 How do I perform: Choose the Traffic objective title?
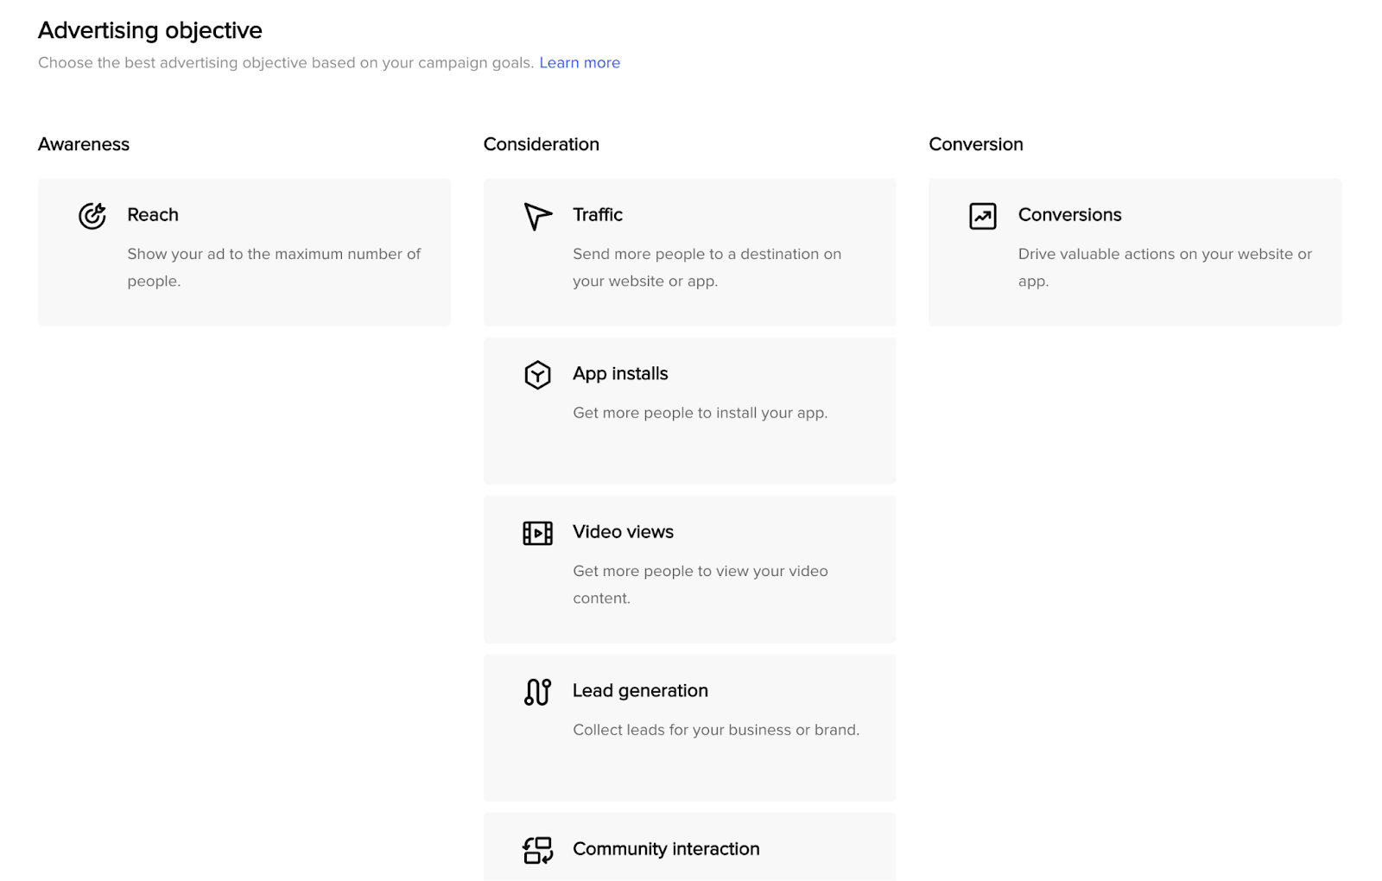pyautogui.click(x=598, y=215)
